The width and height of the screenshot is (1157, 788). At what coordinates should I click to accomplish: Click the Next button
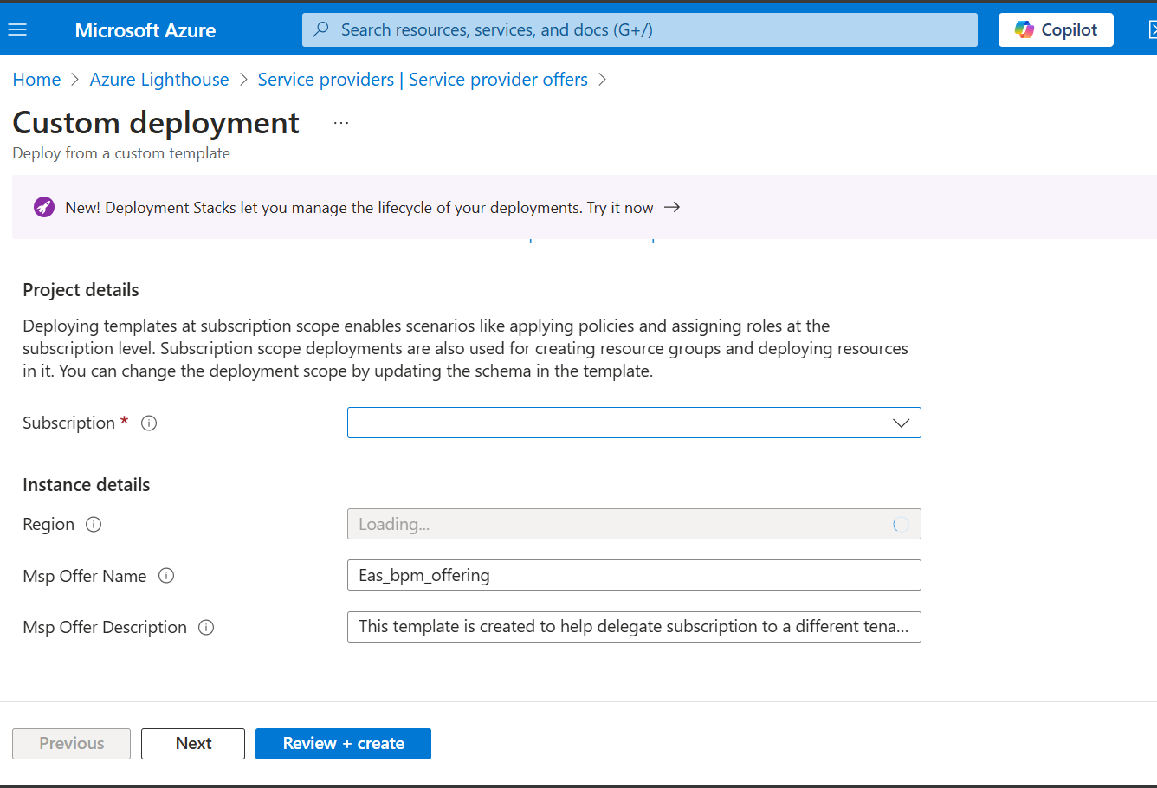pos(193,744)
